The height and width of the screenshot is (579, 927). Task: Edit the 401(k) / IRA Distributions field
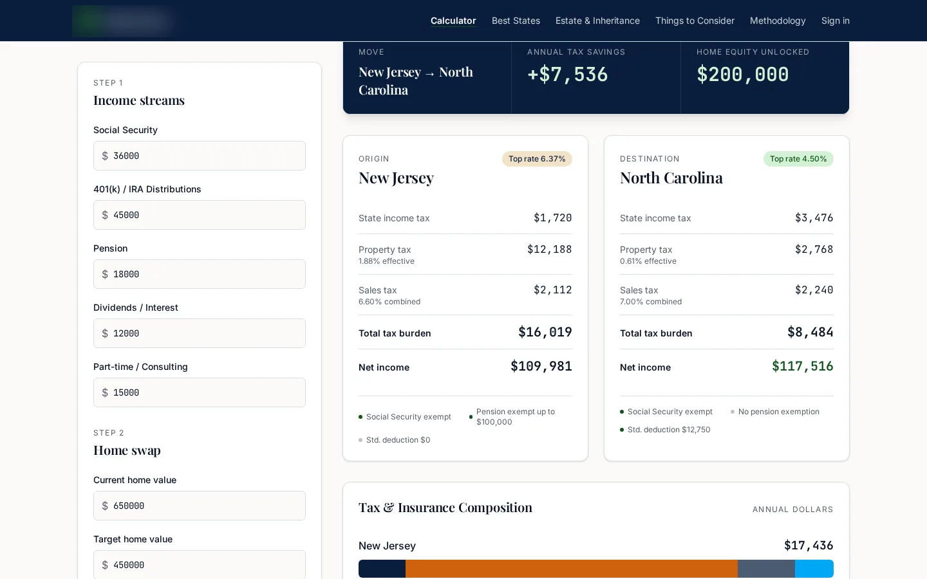pos(200,215)
